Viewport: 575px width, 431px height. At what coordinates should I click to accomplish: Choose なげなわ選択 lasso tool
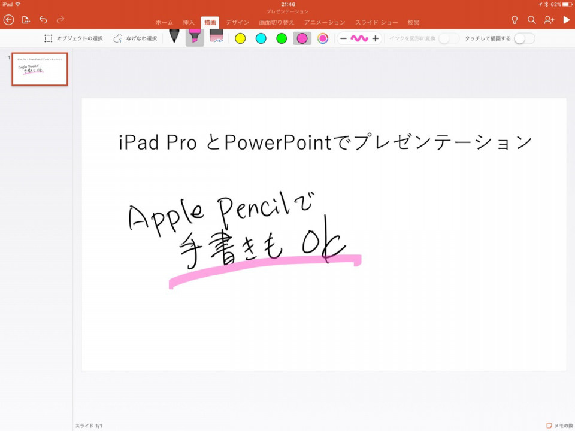[x=135, y=38]
